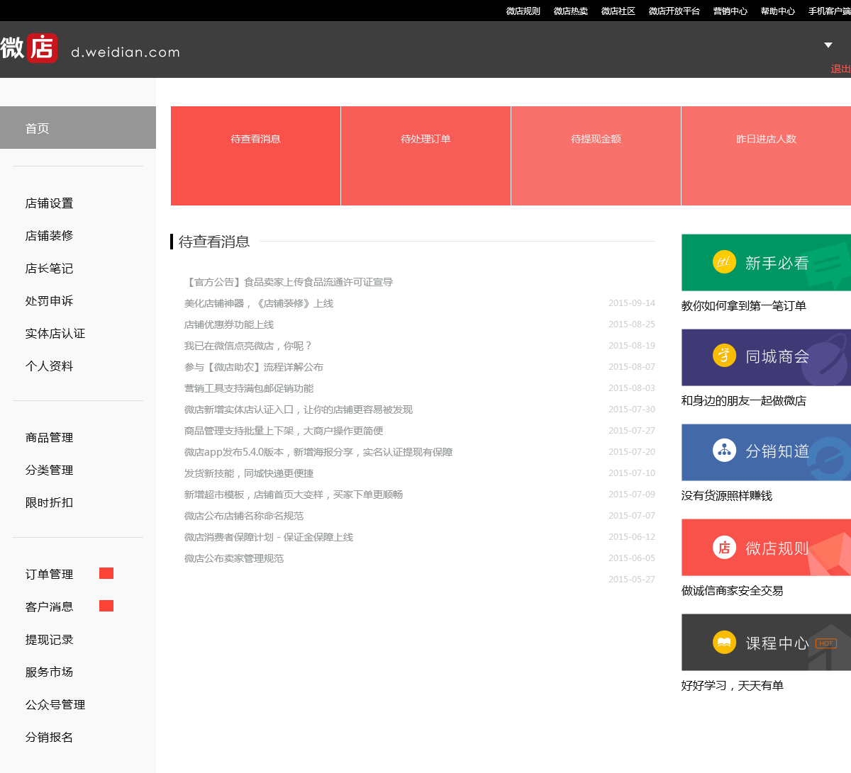851x773 pixels.
Task: Open 服务市场 in the sidebar
Action: tap(50, 672)
